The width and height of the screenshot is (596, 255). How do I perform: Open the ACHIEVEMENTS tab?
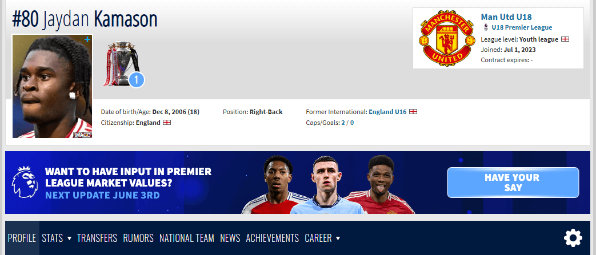point(272,238)
